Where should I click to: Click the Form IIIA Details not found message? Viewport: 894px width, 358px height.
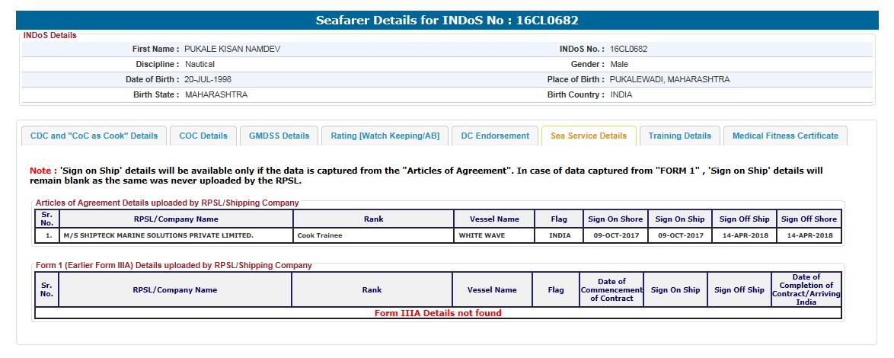click(438, 313)
